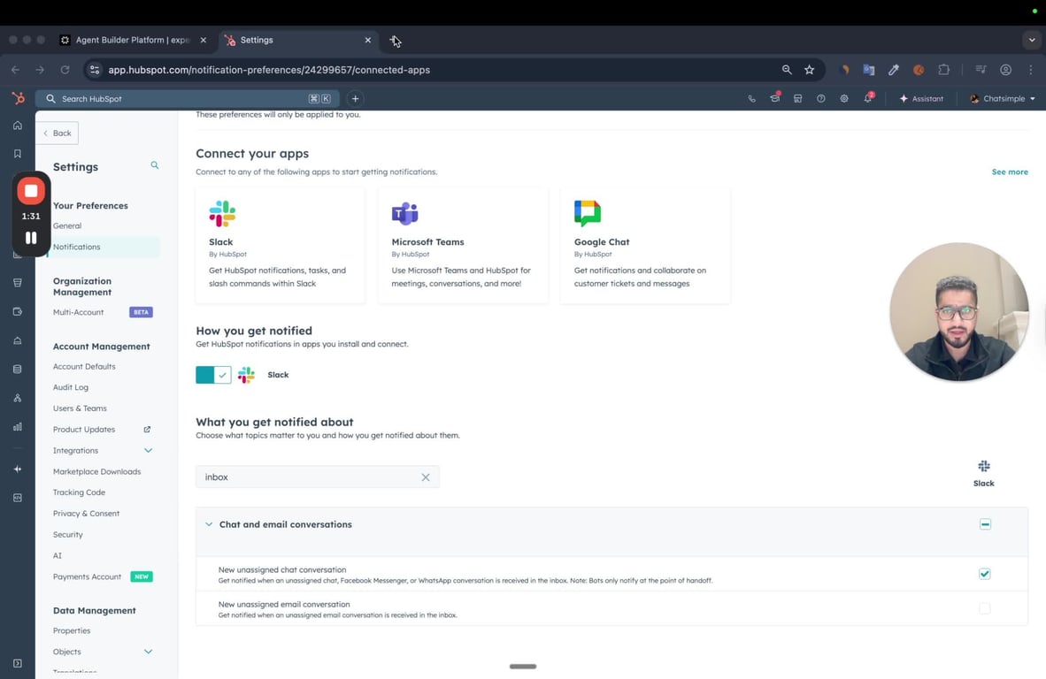The image size is (1046, 679).
Task: Open the notifications bell icon
Action: coord(868,99)
